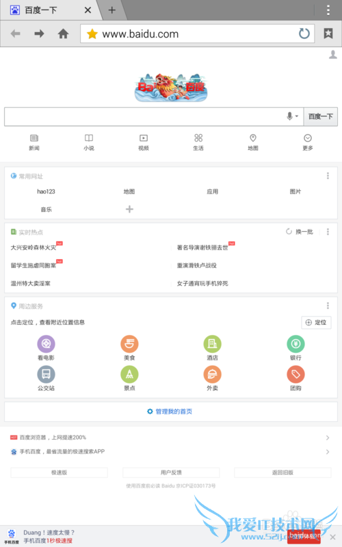Open 实时热点 section three-dot menu
342x547 pixels.
click(x=328, y=232)
